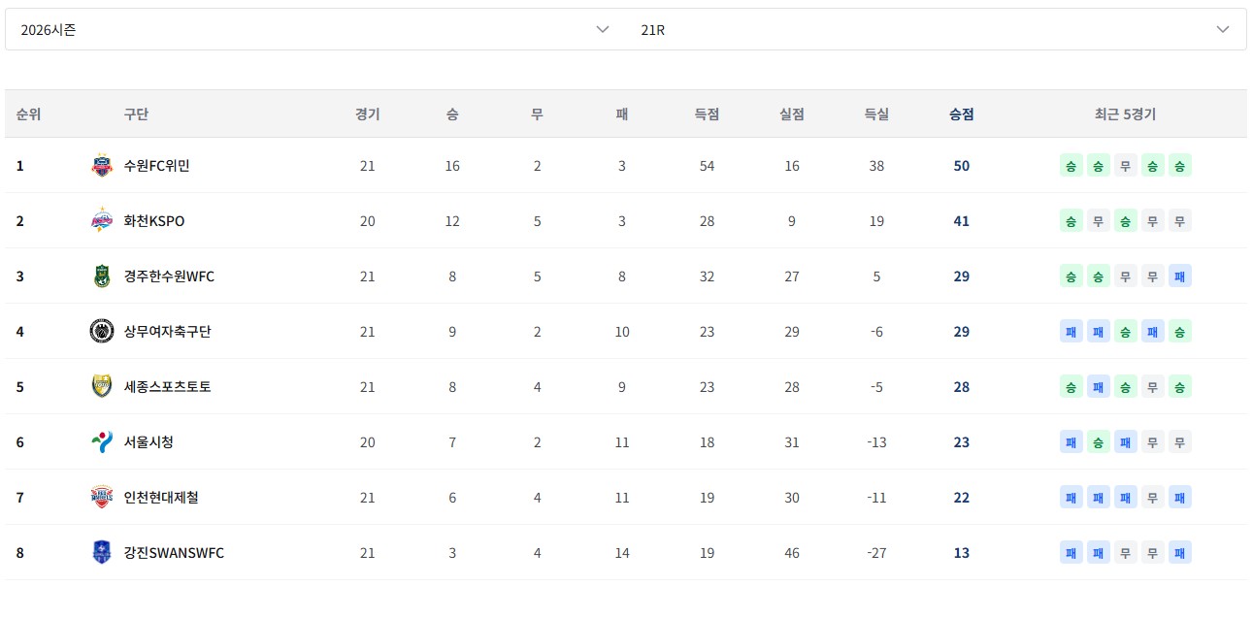1253x618 pixels.
Task: Click 수원FC위민's first green 승 badge
Action: coord(1071,166)
